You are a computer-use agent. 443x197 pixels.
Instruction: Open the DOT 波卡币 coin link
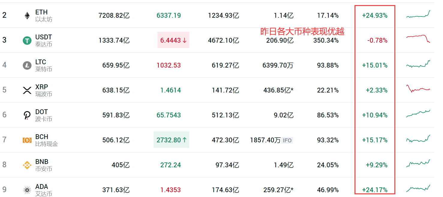point(43,115)
